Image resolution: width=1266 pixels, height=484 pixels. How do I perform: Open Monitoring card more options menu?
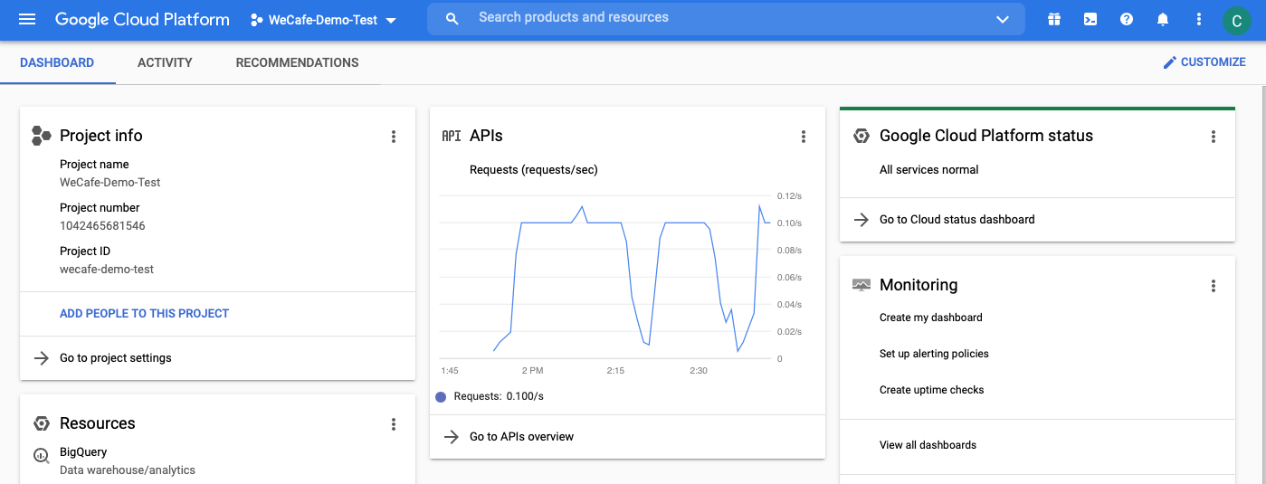click(x=1214, y=286)
